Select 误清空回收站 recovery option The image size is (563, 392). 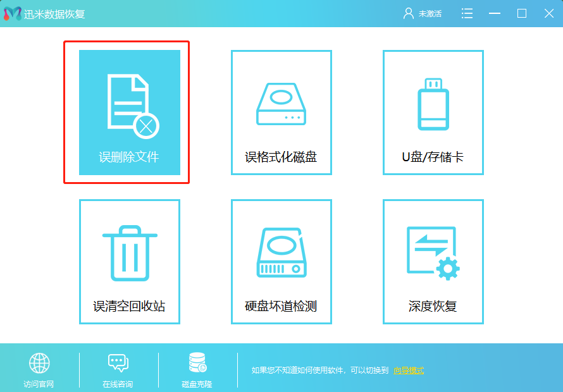pos(129,262)
